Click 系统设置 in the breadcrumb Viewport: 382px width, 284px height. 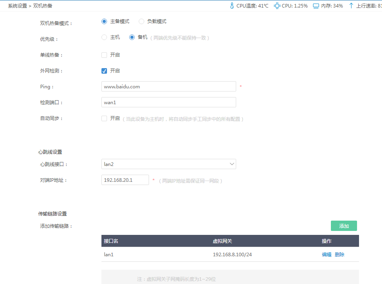coord(17,6)
